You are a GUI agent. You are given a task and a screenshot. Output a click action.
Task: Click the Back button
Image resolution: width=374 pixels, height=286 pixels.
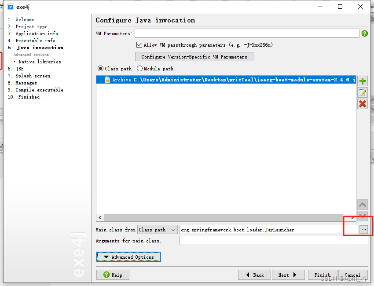[x=254, y=275]
